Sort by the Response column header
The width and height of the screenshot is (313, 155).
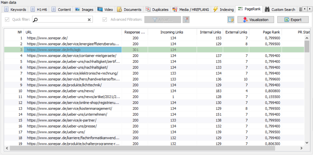tap(135, 32)
